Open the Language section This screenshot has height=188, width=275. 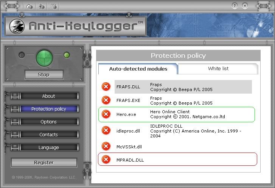[x=48, y=147]
